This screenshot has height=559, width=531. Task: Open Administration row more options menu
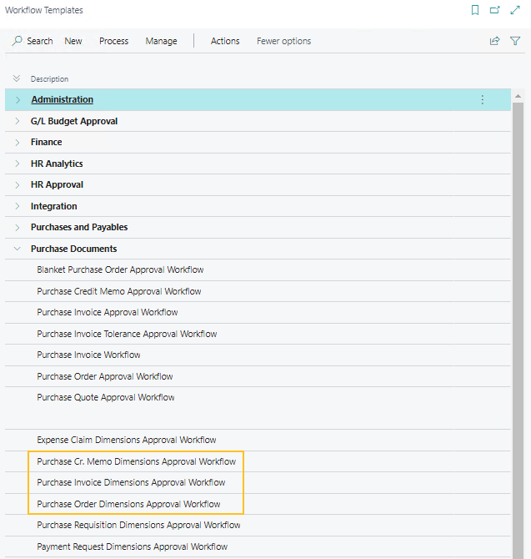pos(482,100)
